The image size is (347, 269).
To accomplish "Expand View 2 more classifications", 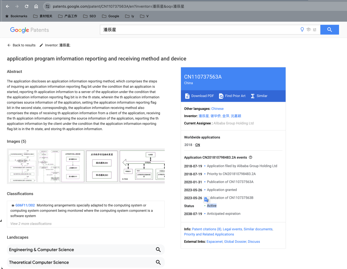I will tap(31, 224).
